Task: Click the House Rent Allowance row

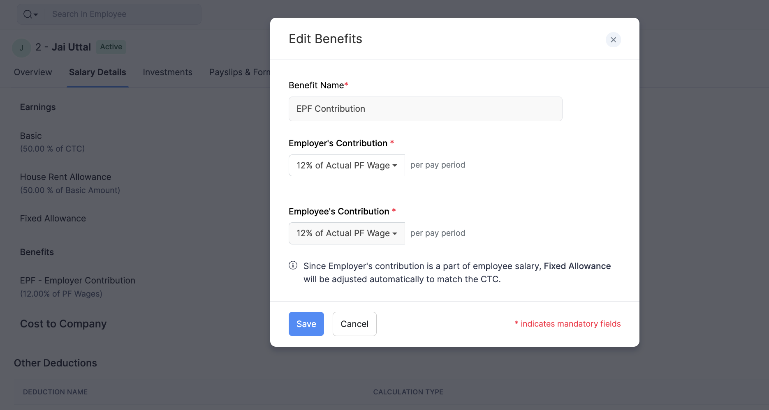Action: coord(65,177)
